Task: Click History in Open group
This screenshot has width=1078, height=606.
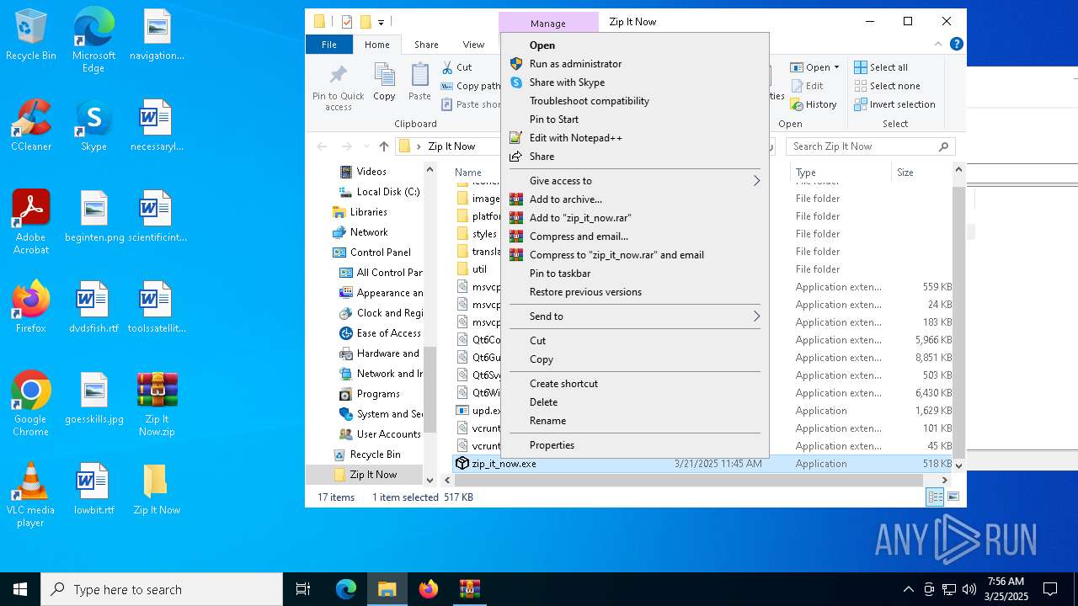Action: pyautogui.click(x=814, y=104)
